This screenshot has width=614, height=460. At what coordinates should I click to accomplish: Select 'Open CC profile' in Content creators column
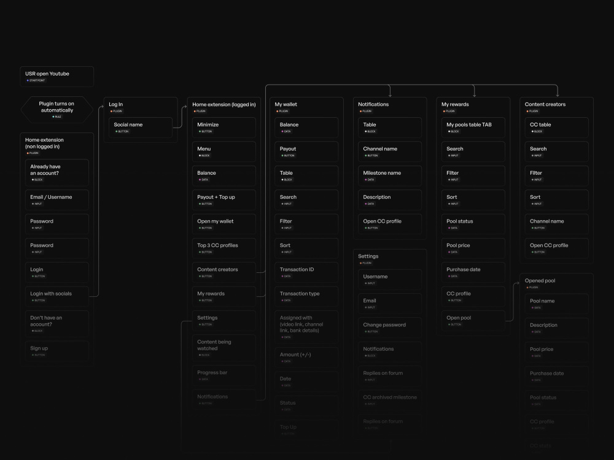click(x=557, y=248)
